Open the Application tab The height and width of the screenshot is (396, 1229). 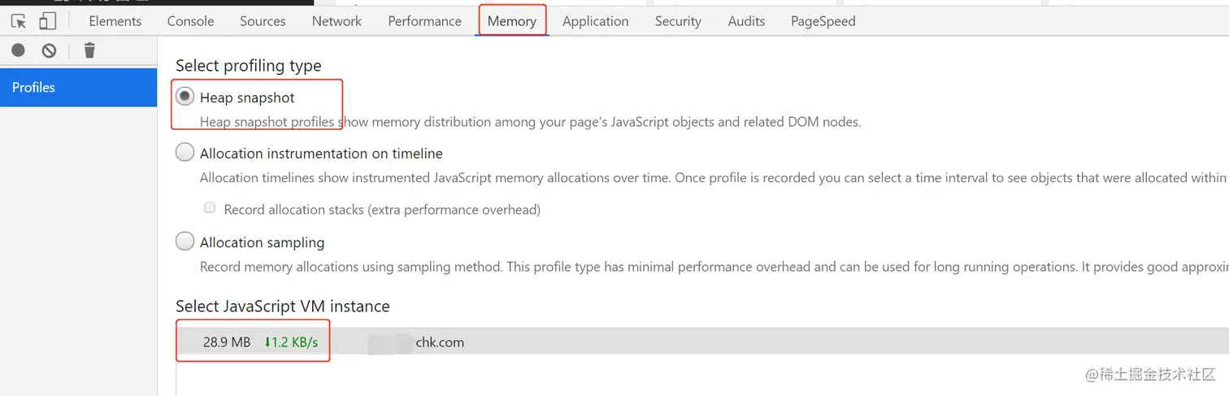click(595, 21)
